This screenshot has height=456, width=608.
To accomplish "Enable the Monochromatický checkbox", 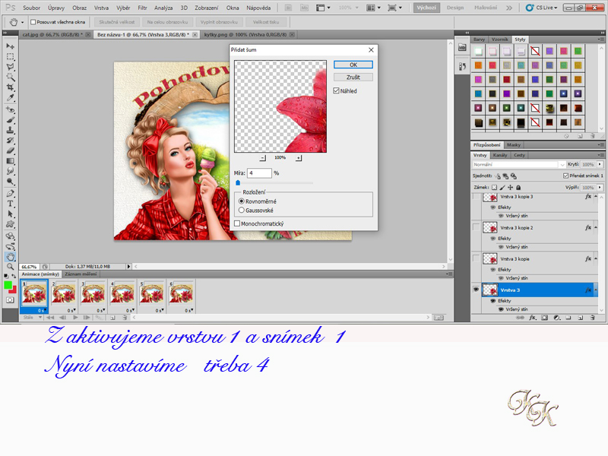I will pyautogui.click(x=237, y=223).
